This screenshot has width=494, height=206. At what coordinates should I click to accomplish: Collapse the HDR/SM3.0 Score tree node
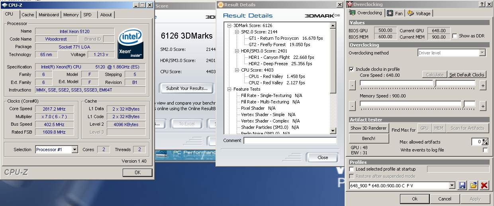click(x=237, y=51)
